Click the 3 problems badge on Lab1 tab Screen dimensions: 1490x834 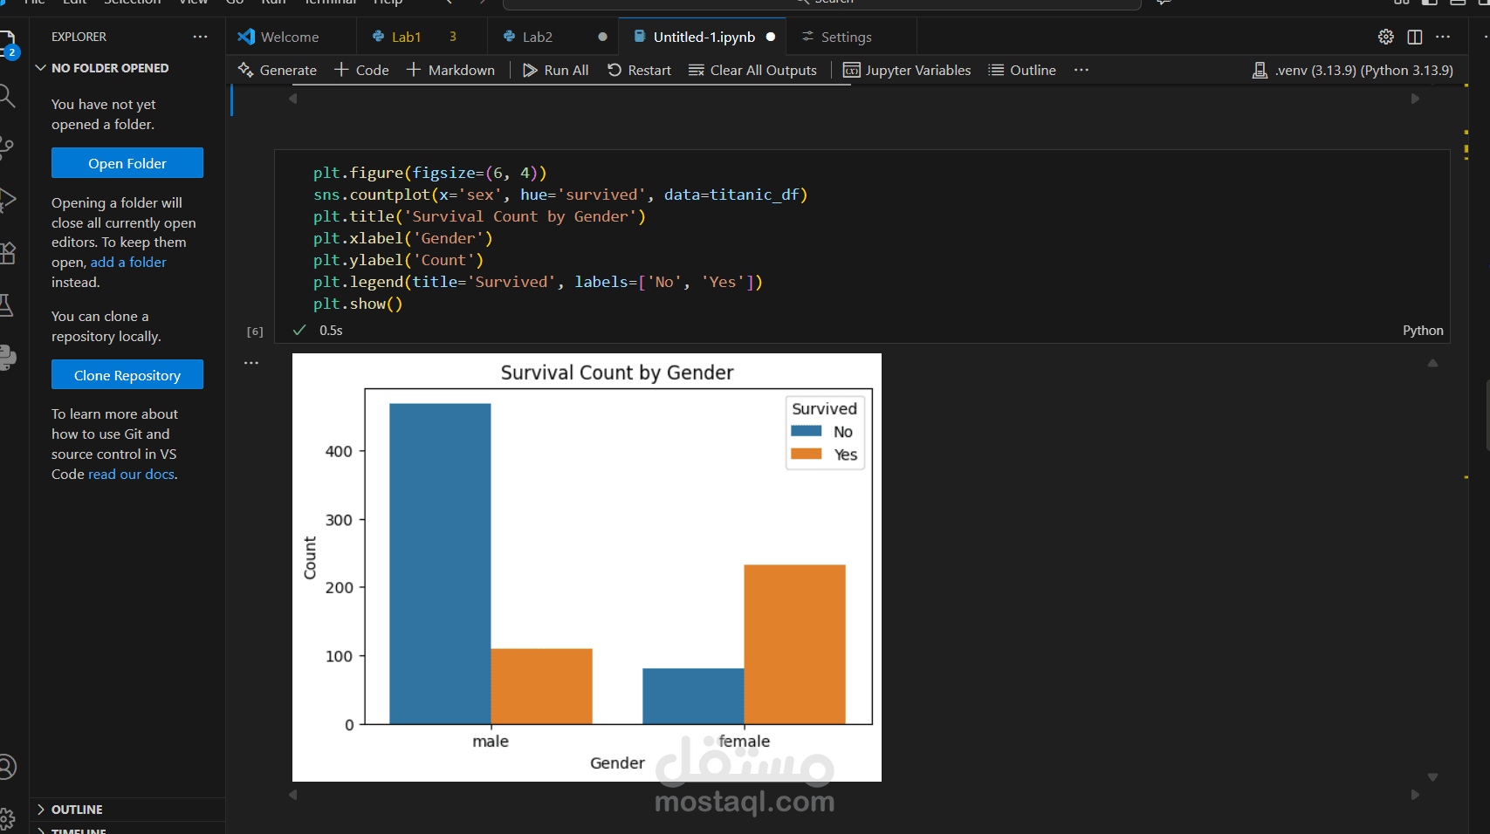point(453,37)
